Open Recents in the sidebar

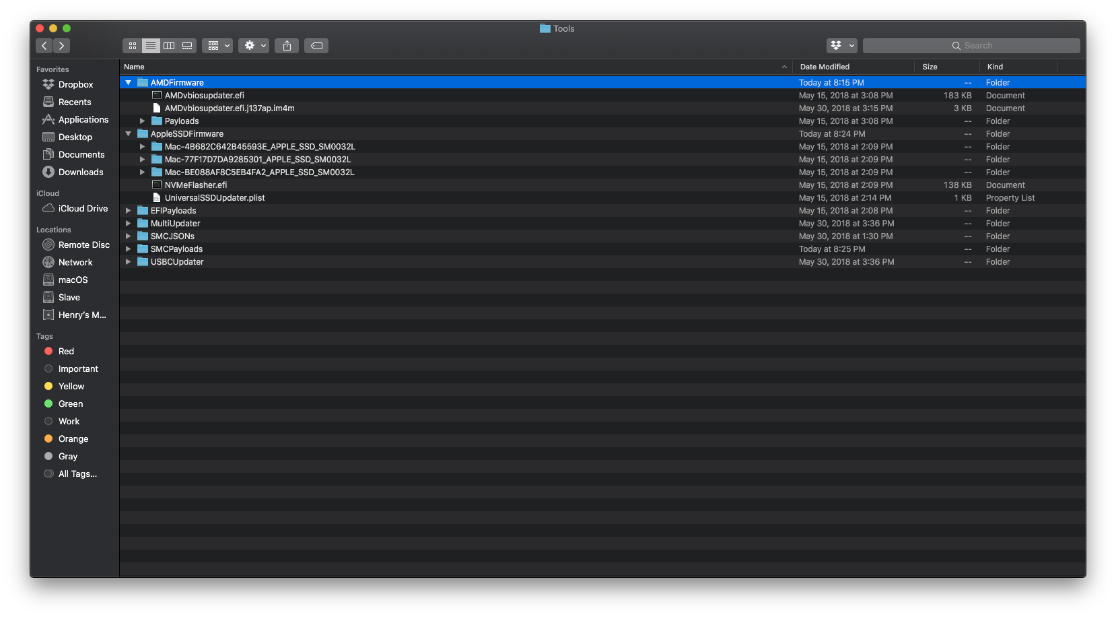tap(75, 102)
